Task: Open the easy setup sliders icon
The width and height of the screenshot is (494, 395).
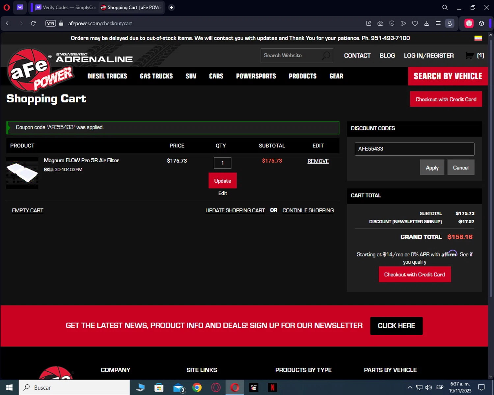Action: (438, 23)
